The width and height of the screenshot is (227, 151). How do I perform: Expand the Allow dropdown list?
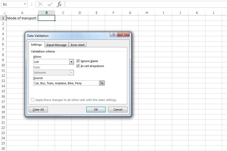71,62
